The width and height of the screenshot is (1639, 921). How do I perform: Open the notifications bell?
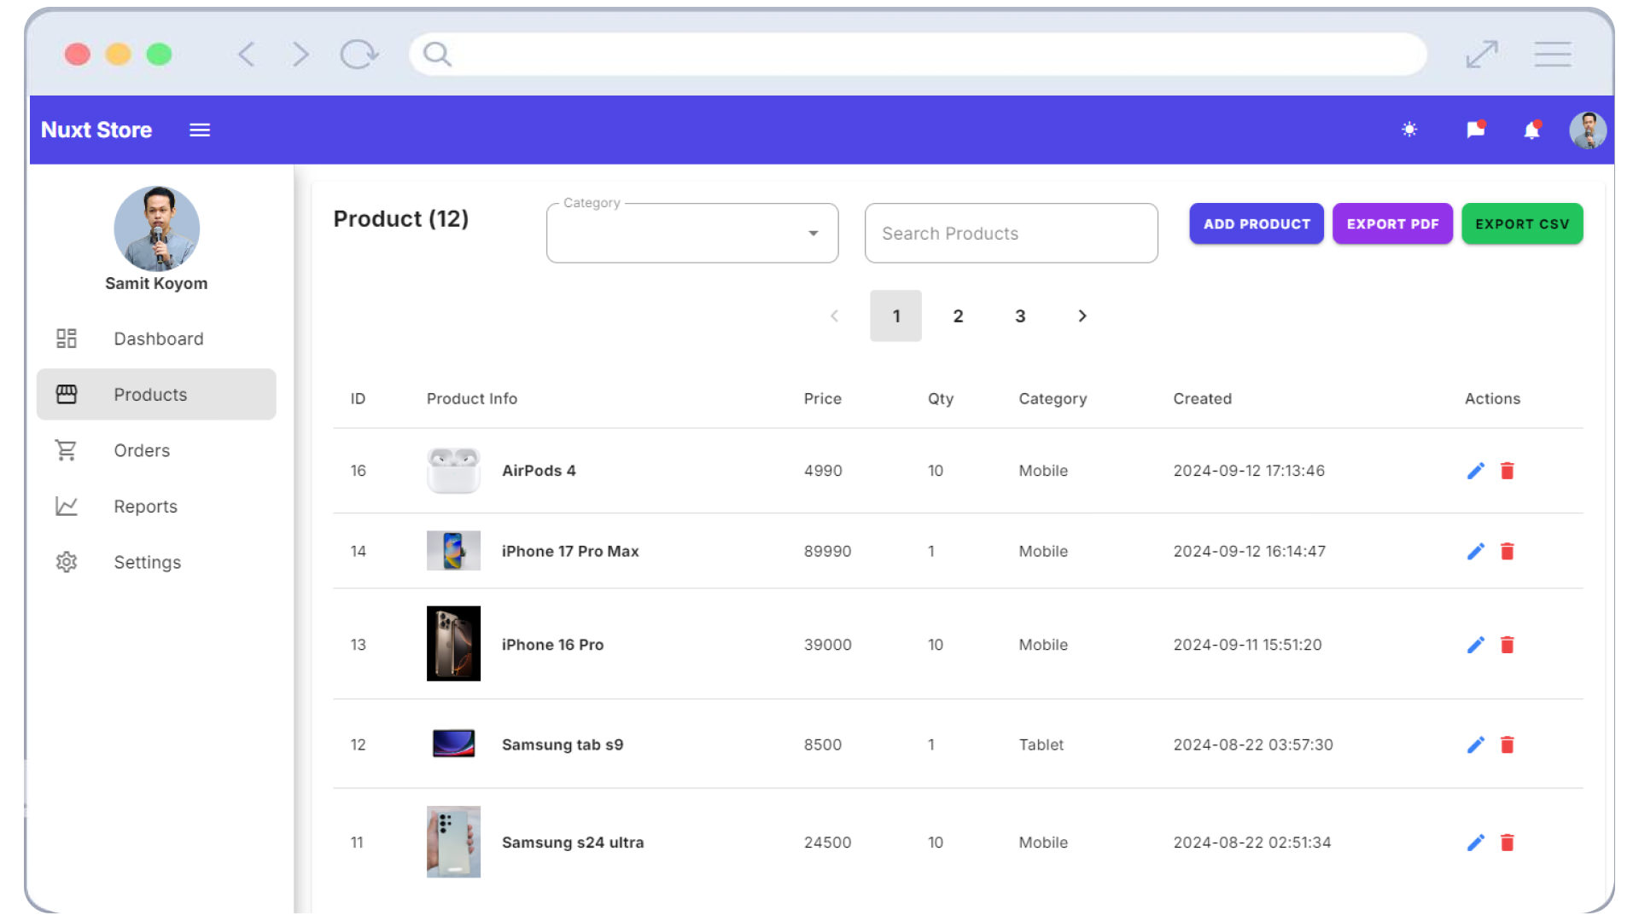coord(1532,130)
